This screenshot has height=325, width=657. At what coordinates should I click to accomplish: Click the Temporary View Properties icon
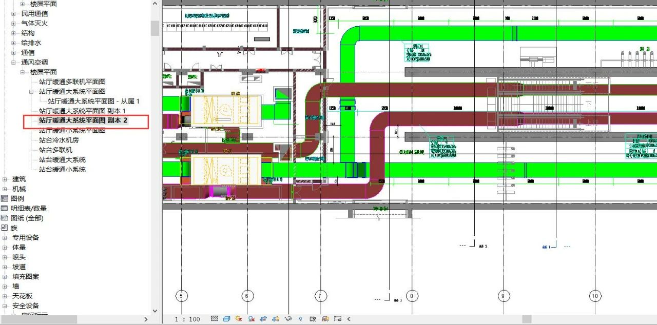(x=313, y=319)
